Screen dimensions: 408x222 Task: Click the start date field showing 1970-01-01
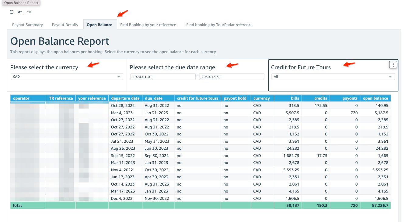point(163,77)
